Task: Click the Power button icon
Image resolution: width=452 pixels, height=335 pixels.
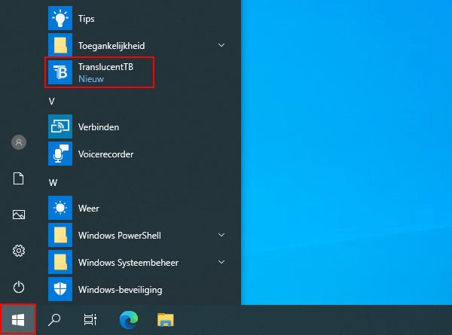Action: [19, 287]
